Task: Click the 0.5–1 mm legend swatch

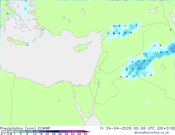Action: tap(11, 131)
